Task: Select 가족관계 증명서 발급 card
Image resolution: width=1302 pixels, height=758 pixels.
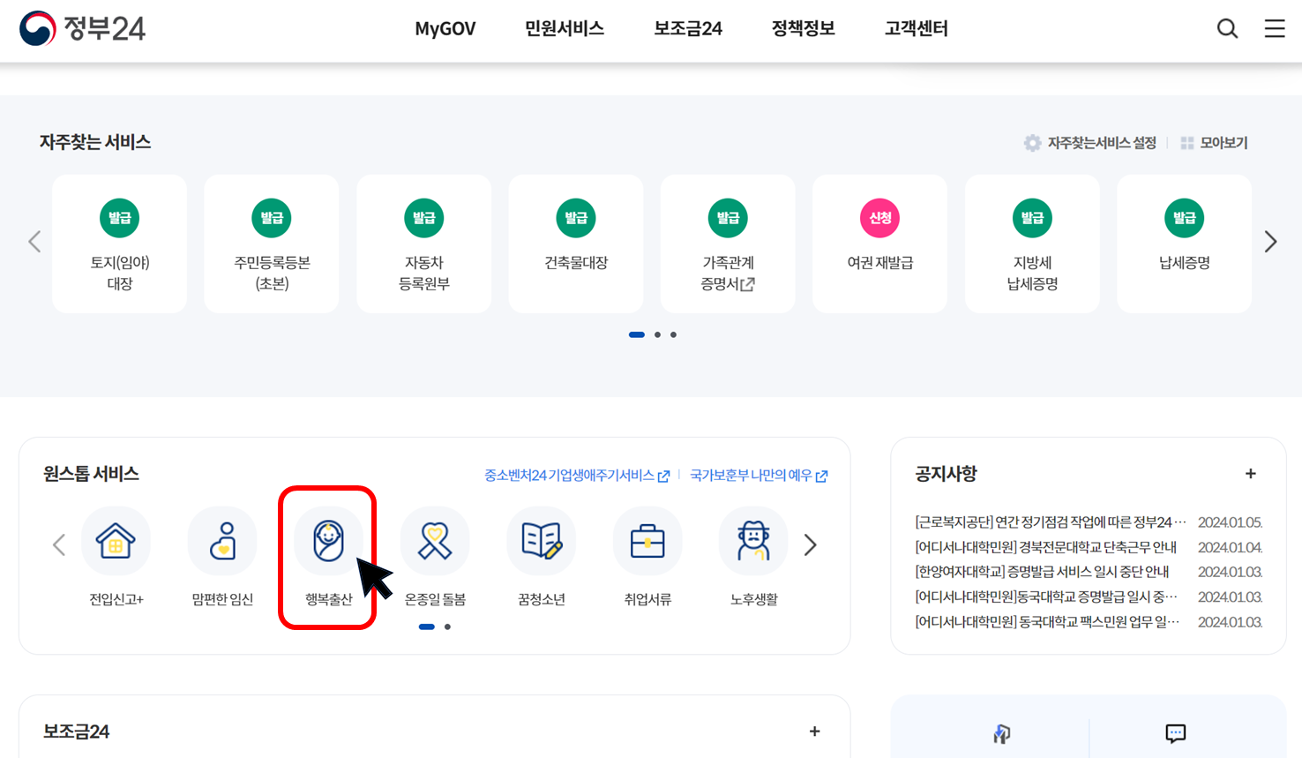Action: point(728,244)
